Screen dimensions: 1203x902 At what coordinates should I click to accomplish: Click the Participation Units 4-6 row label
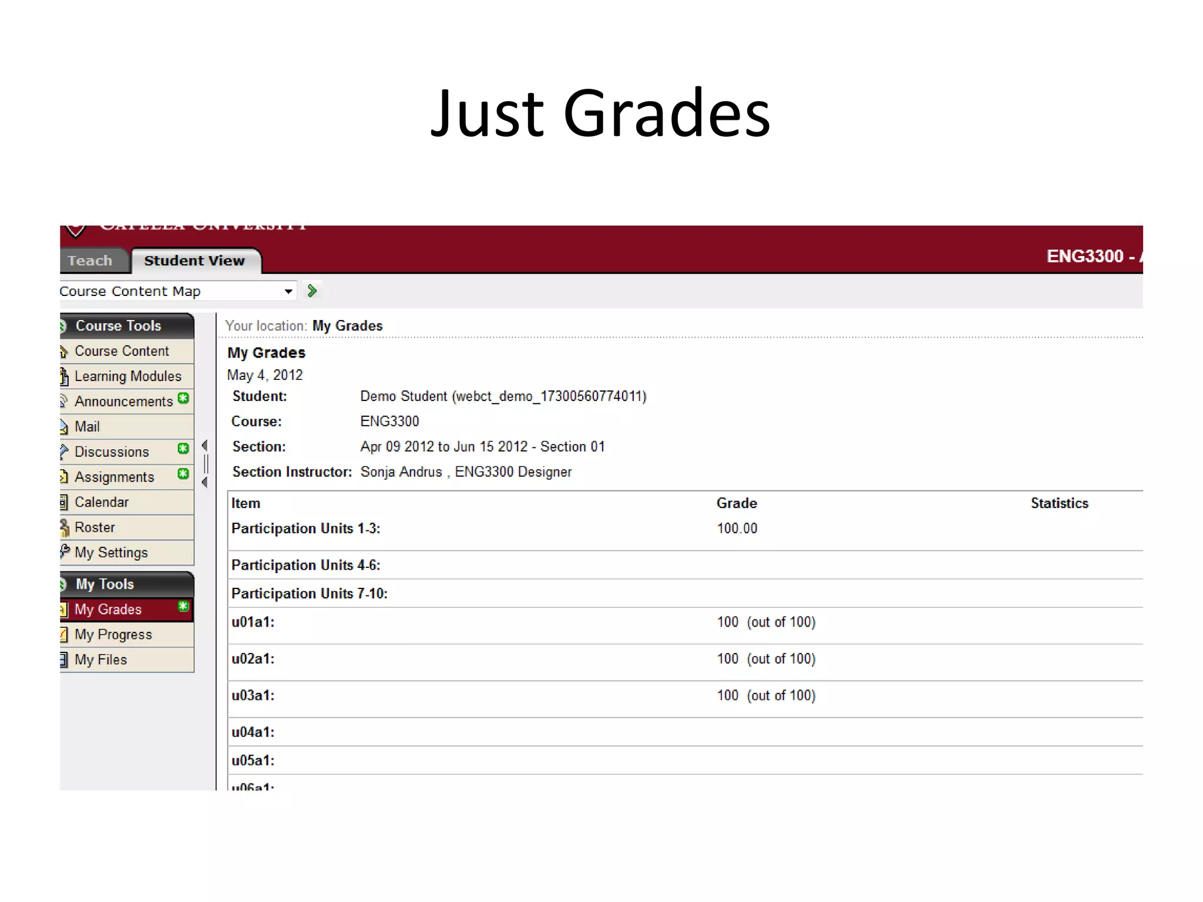pos(305,565)
